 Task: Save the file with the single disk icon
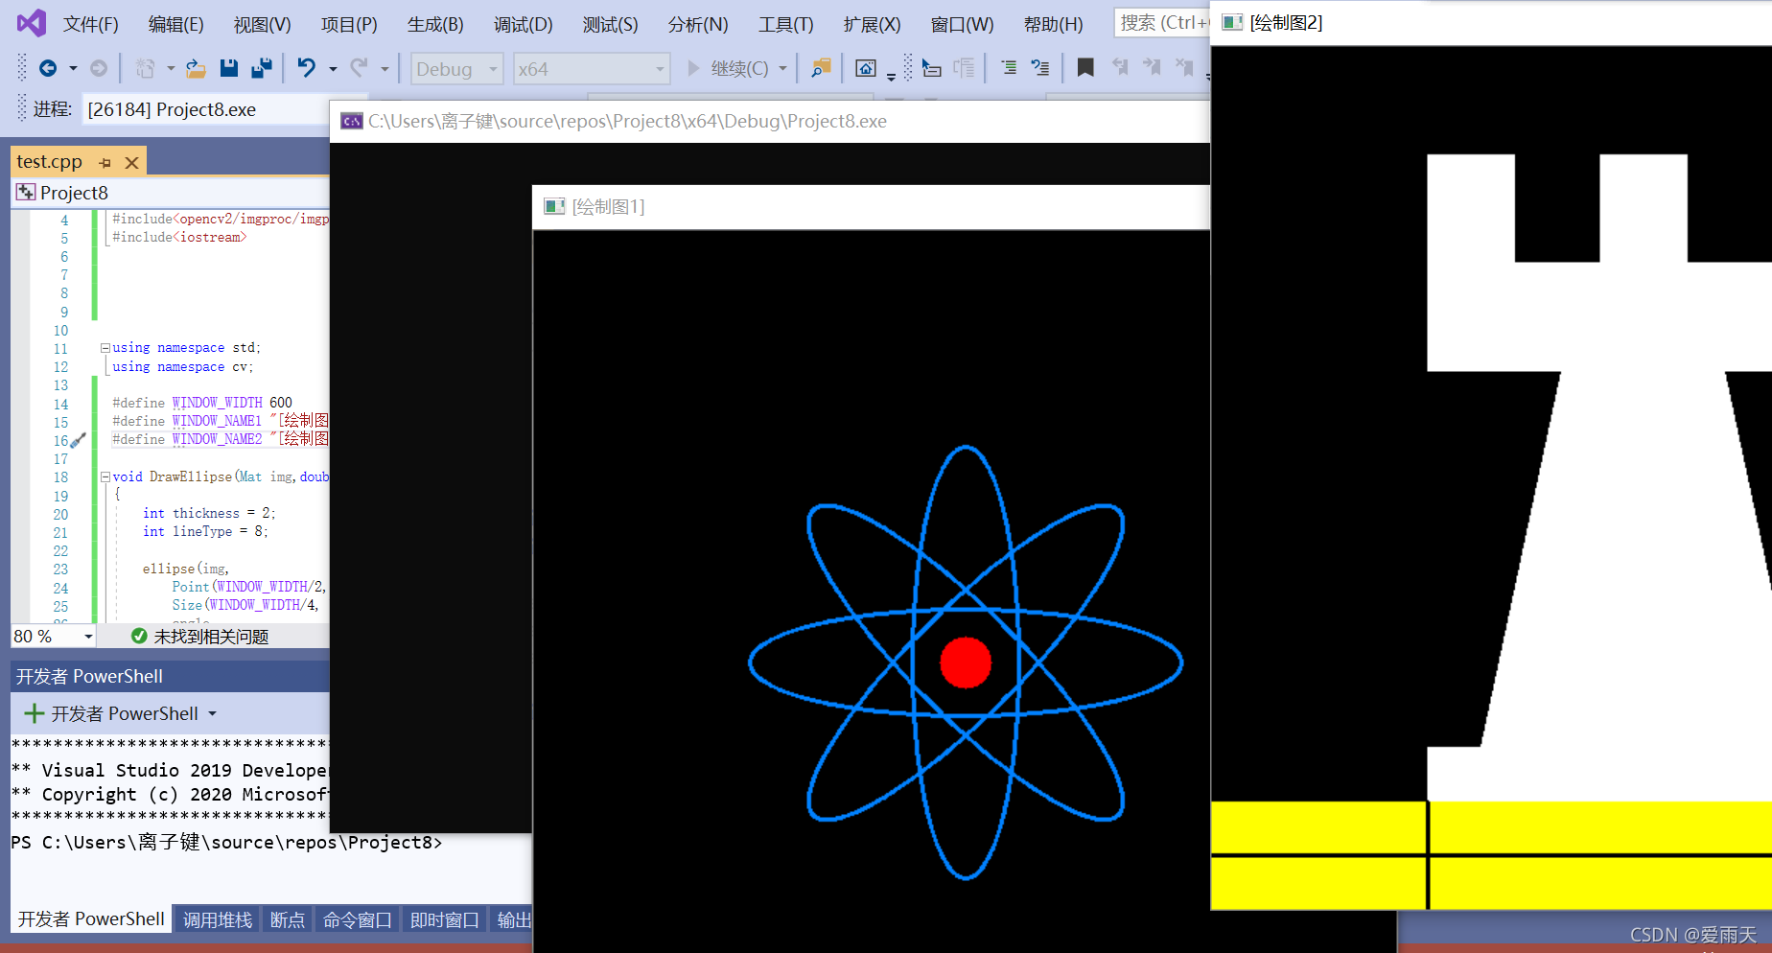point(228,68)
